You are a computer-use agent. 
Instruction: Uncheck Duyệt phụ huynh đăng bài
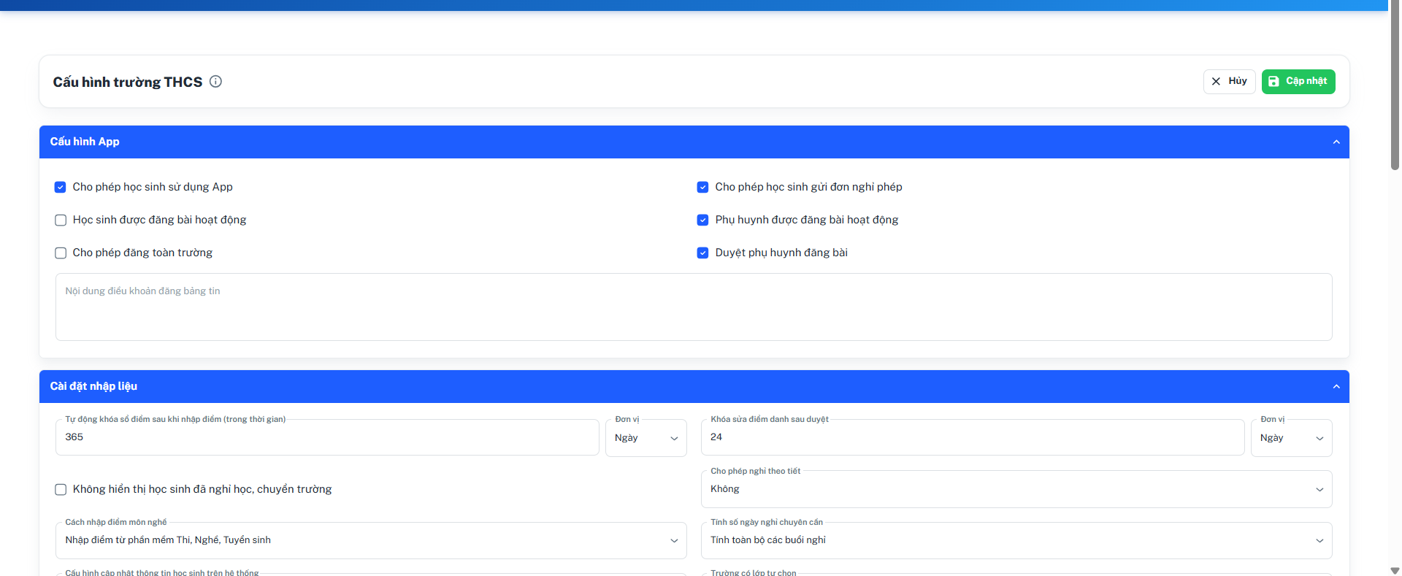tap(703, 253)
